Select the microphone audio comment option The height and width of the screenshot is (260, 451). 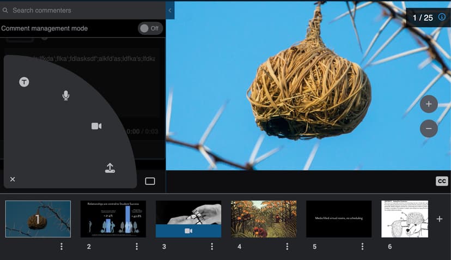(66, 95)
